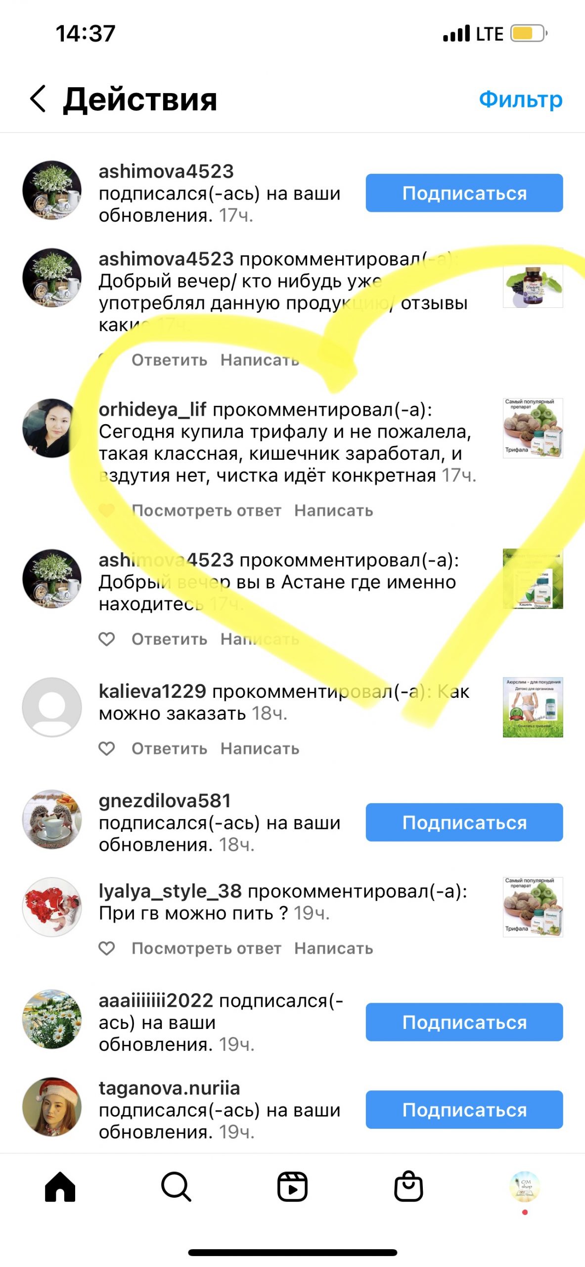Open taganova.nuriia profile picture
The height and width of the screenshot is (1267, 585).
(52, 1107)
